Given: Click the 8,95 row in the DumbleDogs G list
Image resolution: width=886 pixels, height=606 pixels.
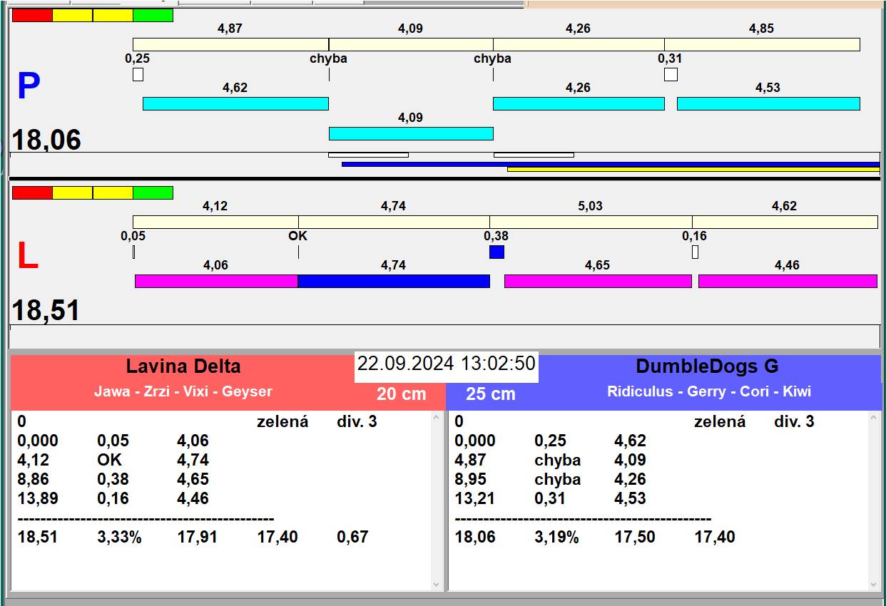Looking at the screenshot, I should coord(658,479).
